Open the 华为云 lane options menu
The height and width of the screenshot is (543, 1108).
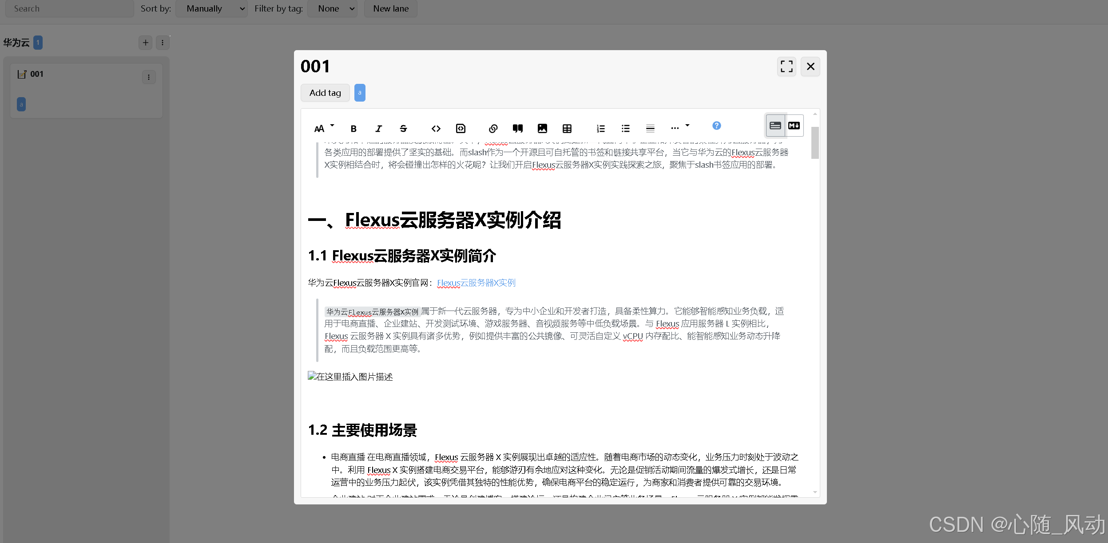click(x=163, y=43)
